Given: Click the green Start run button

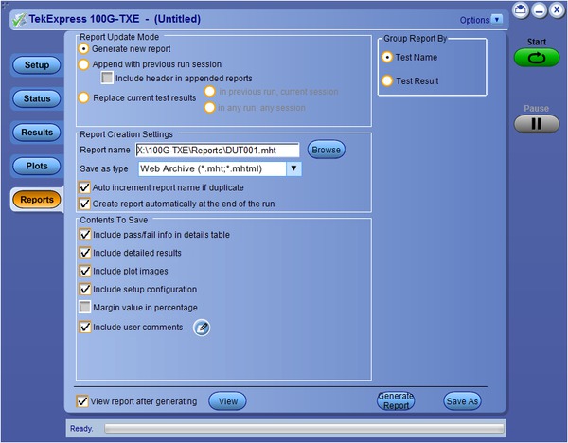Looking at the screenshot, I should click(537, 59).
